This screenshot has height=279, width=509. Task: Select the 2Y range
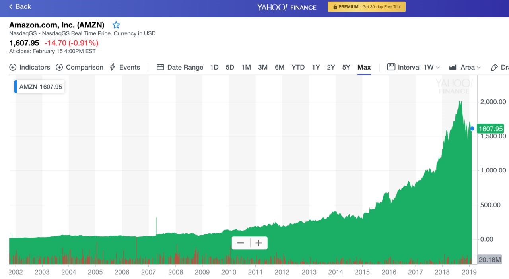[x=331, y=67]
